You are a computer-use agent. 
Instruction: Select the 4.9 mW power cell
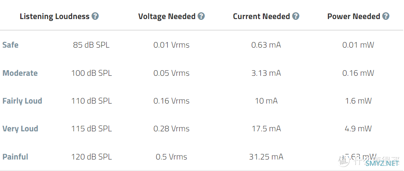click(358, 129)
